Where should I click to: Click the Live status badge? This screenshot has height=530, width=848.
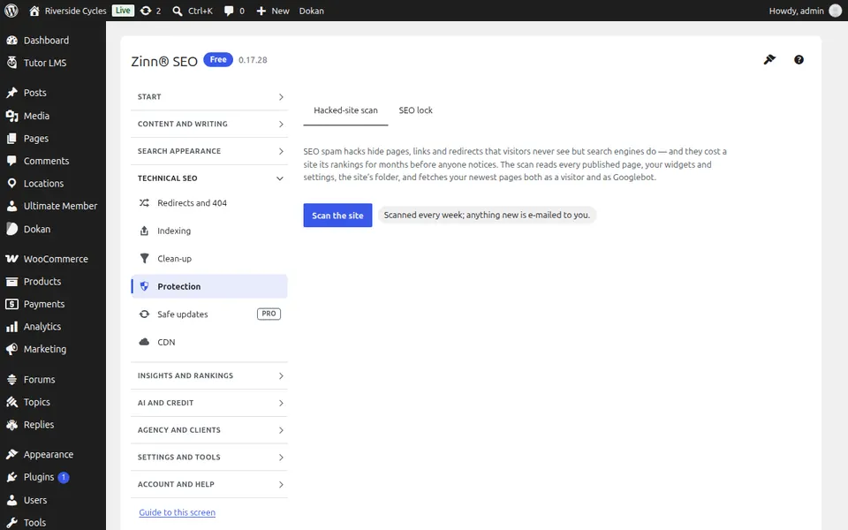123,11
